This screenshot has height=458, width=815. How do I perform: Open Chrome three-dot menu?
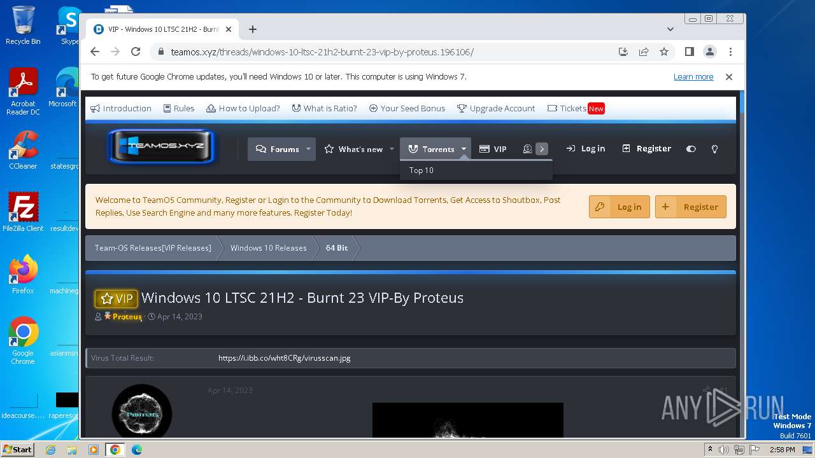click(x=730, y=52)
